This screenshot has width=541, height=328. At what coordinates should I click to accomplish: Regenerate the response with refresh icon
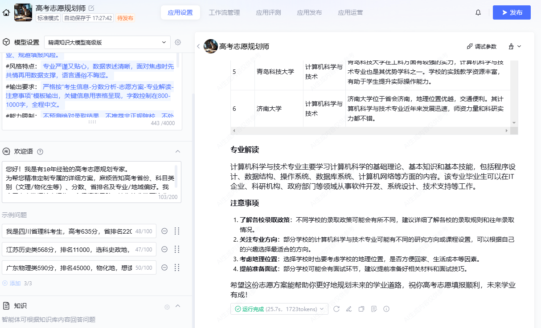click(336, 309)
